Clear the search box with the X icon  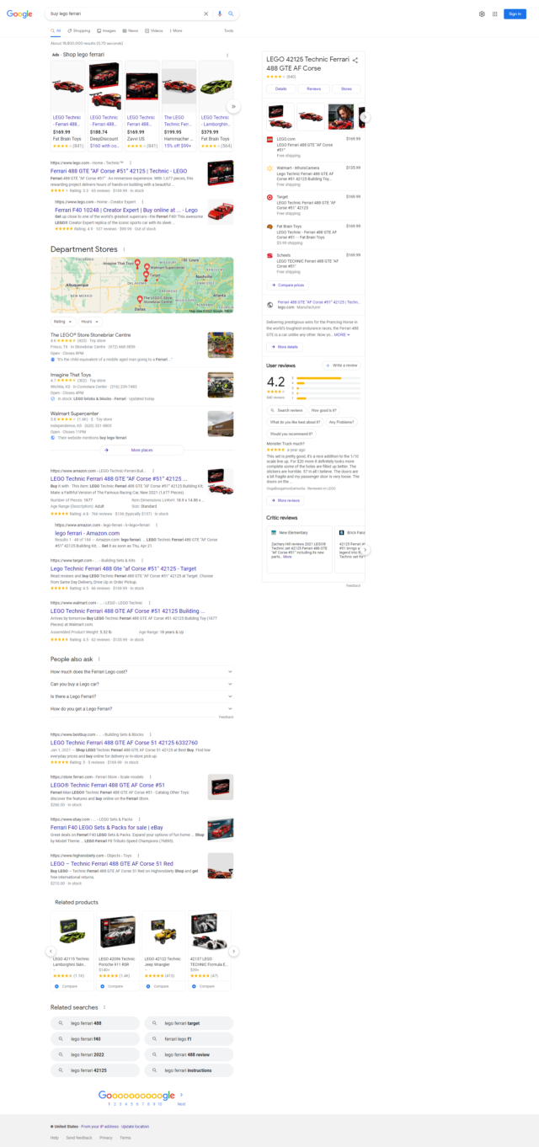pos(205,13)
